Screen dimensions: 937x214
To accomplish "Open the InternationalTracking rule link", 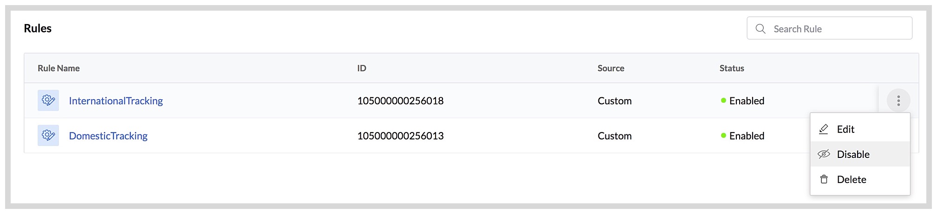I will coord(116,101).
